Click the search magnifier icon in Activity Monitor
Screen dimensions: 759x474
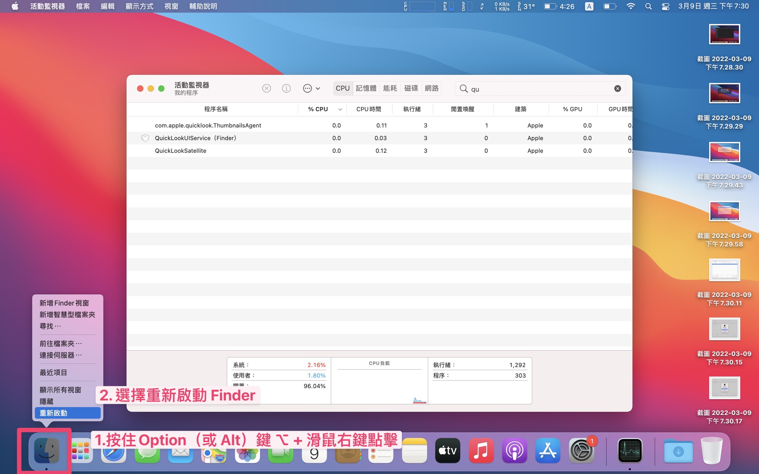pos(463,89)
